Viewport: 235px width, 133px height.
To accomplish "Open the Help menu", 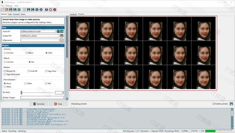I will (x=16, y=6).
